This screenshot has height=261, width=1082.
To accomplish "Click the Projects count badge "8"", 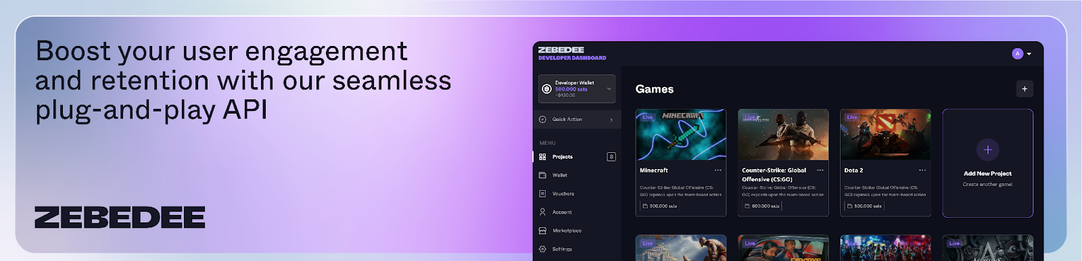I will coord(611,157).
